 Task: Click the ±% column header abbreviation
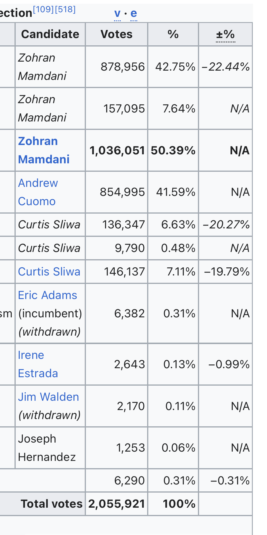coord(225,35)
